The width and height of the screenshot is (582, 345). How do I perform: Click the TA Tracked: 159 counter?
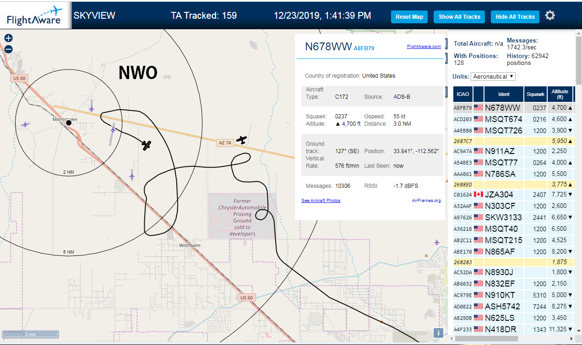click(x=204, y=16)
